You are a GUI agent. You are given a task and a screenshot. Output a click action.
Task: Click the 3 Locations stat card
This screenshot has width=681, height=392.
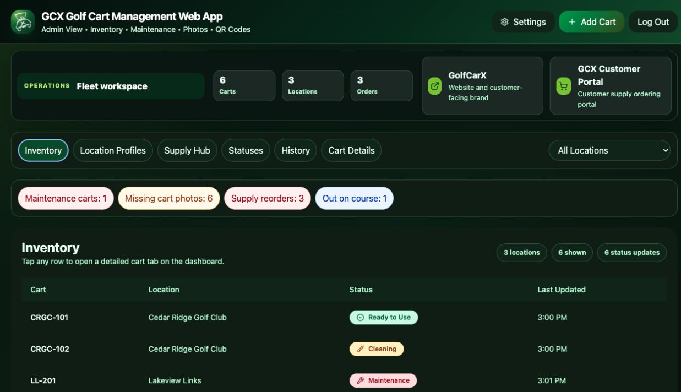coord(313,86)
